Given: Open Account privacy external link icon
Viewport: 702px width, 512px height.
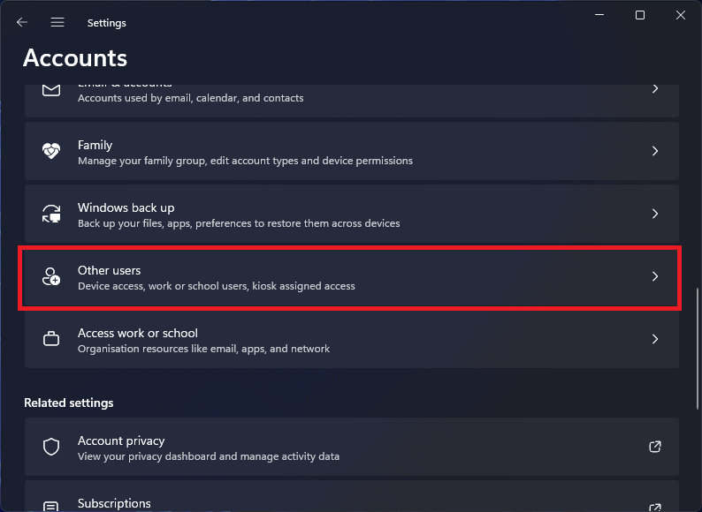Looking at the screenshot, I should coord(655,447).
